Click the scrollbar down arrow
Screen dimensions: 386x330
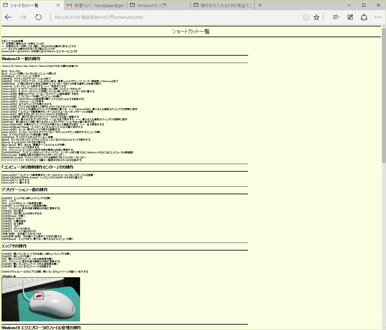point(384,327)
